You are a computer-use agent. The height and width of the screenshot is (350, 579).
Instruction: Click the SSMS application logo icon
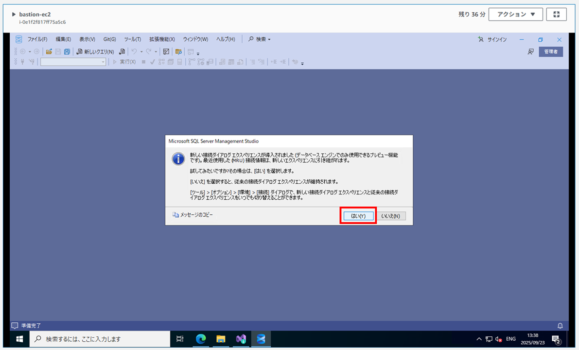coord(19,39)
